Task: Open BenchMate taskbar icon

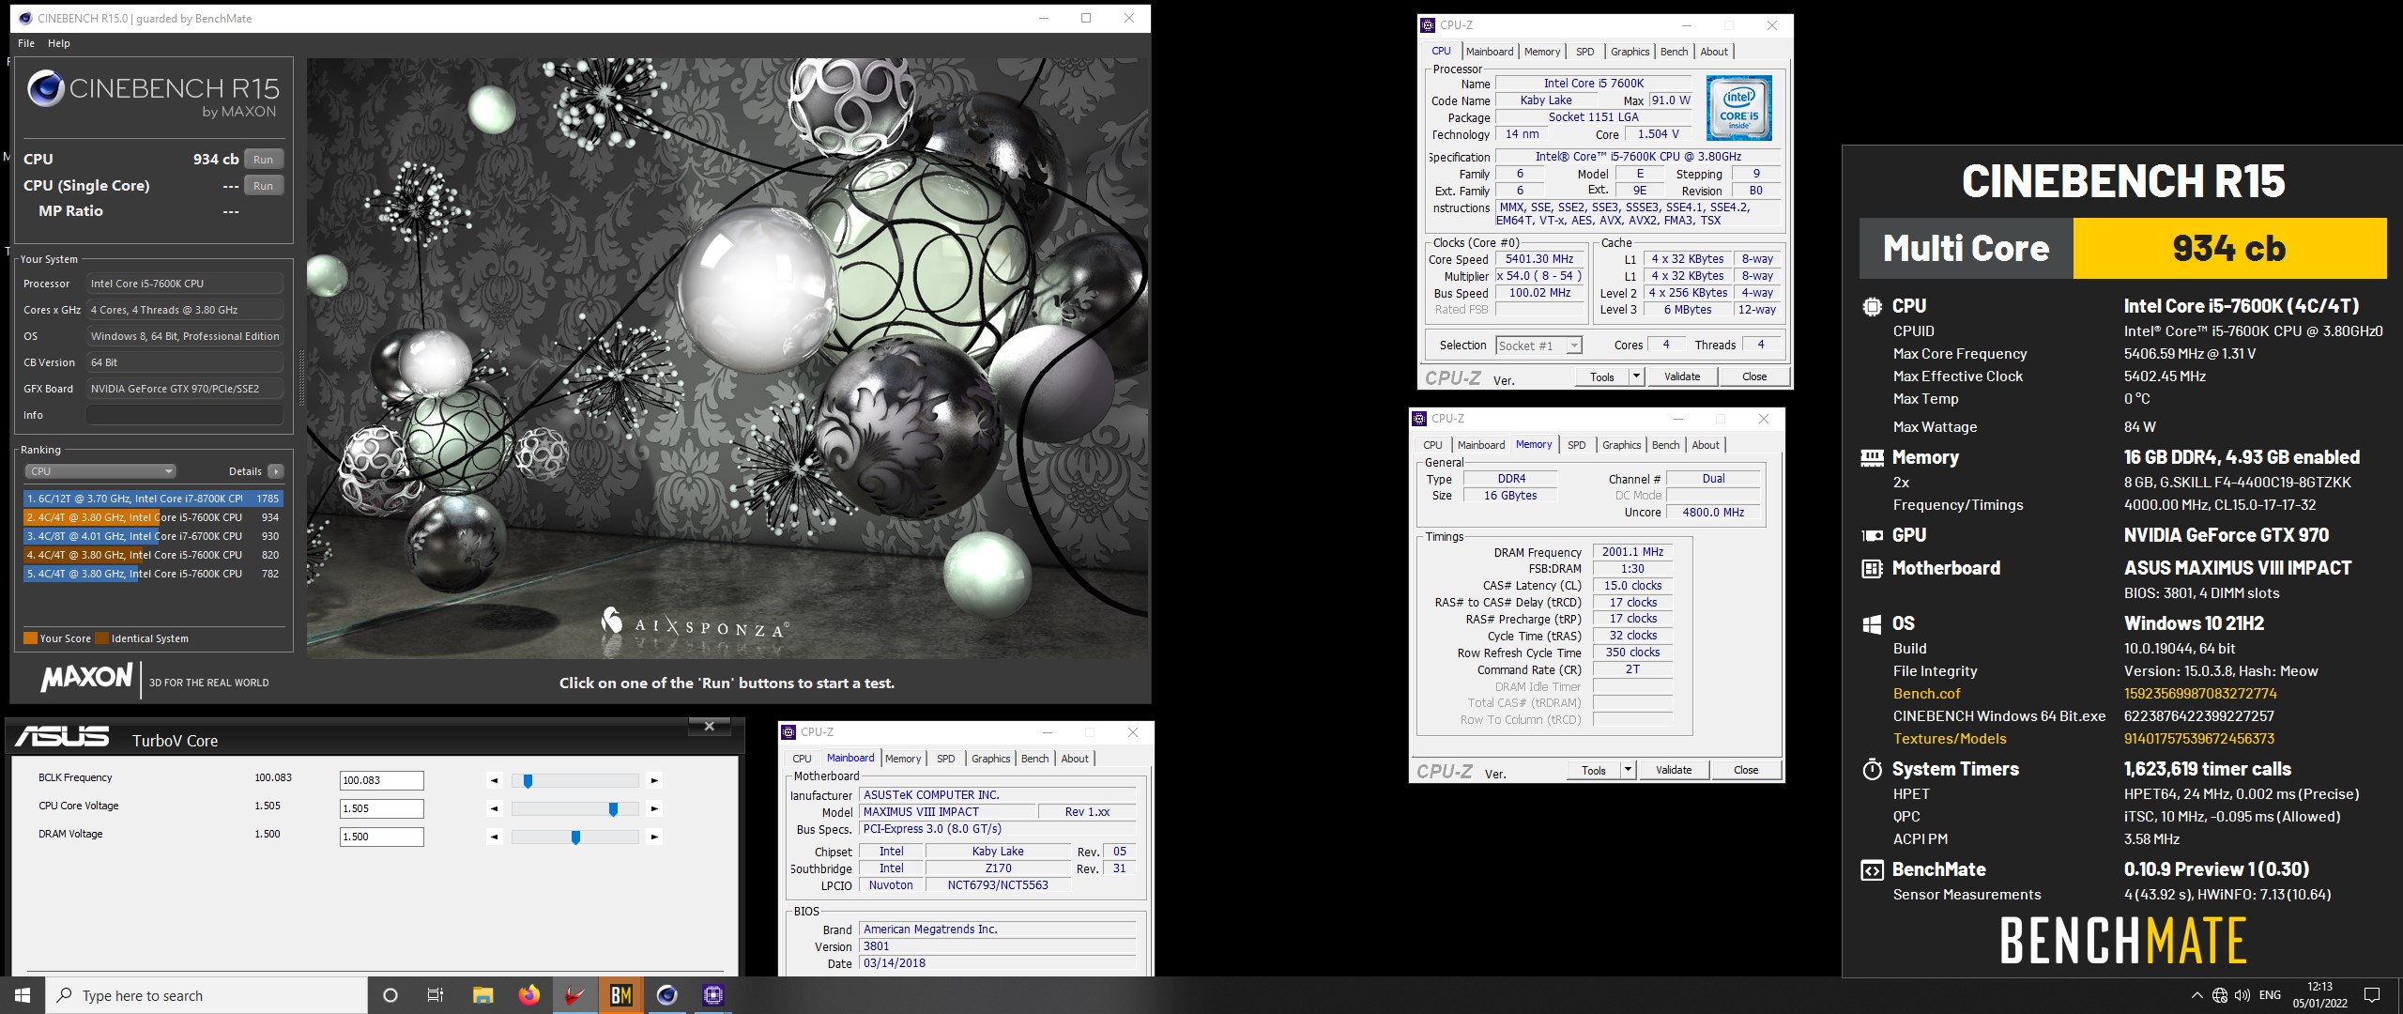Action: point(620,995)
